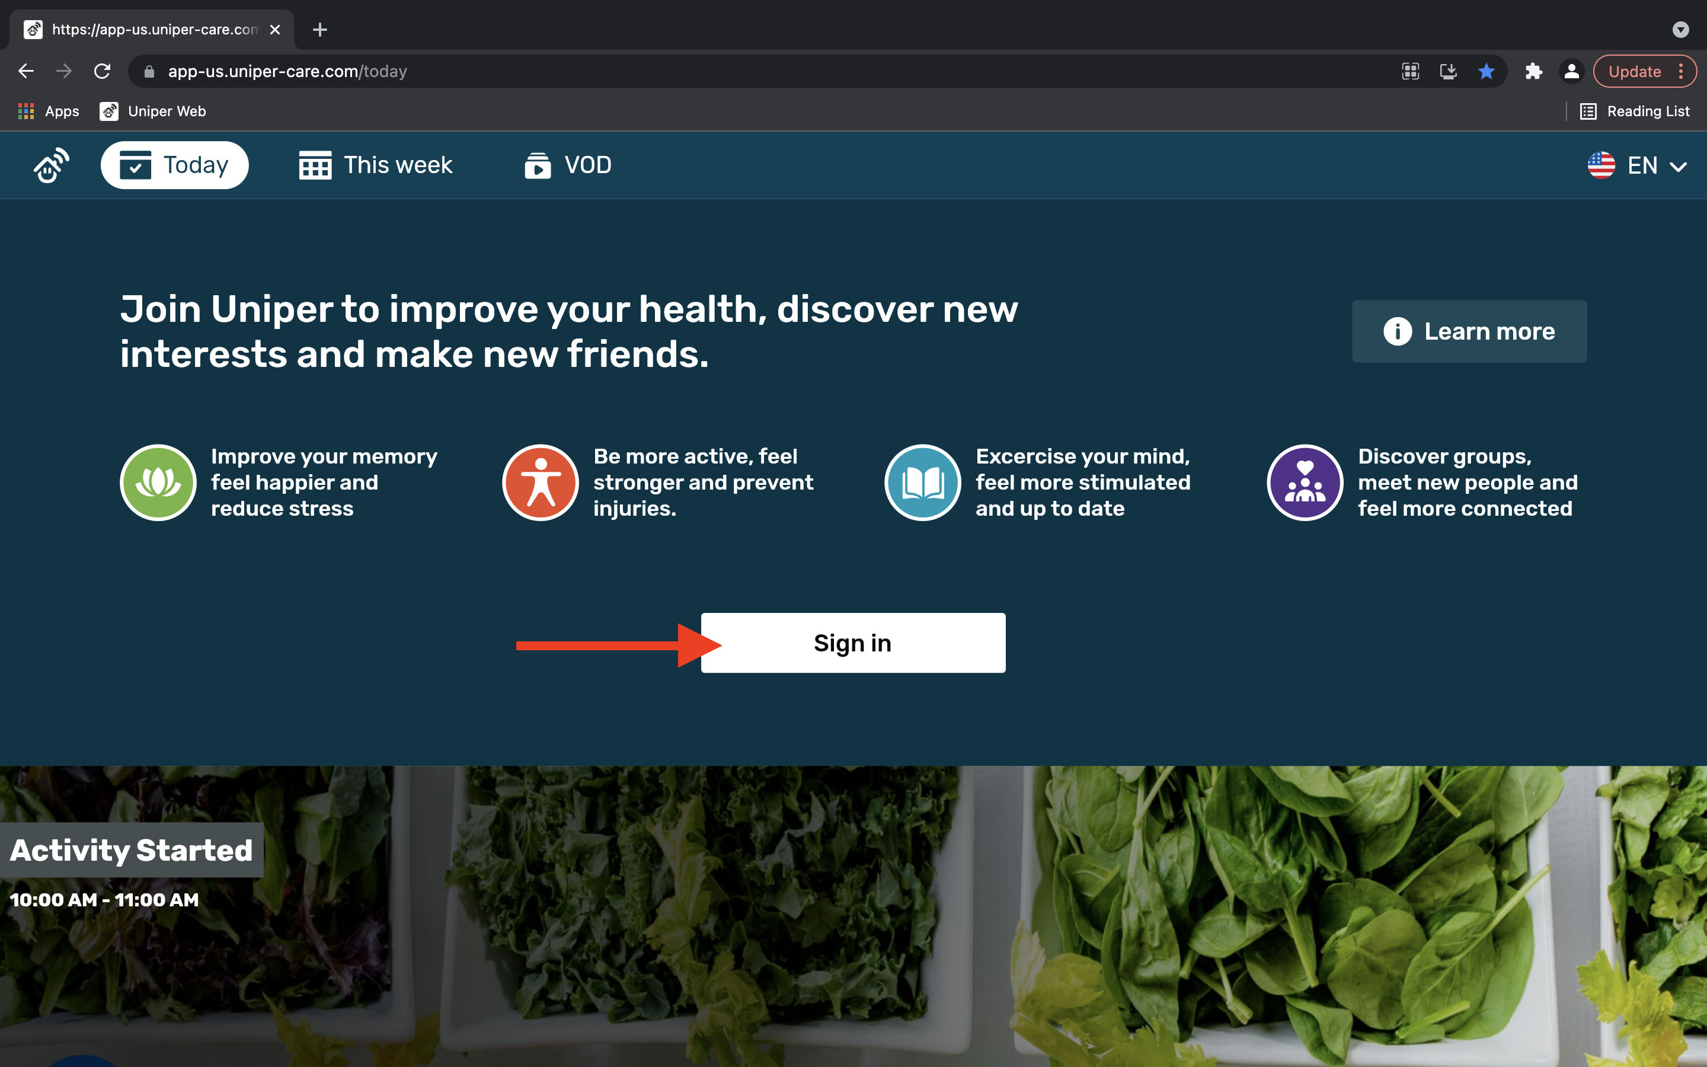This screenshot has width=1707, height=1067.
Task: Expand the EN language dropdown
Action: pos(1637,166)
